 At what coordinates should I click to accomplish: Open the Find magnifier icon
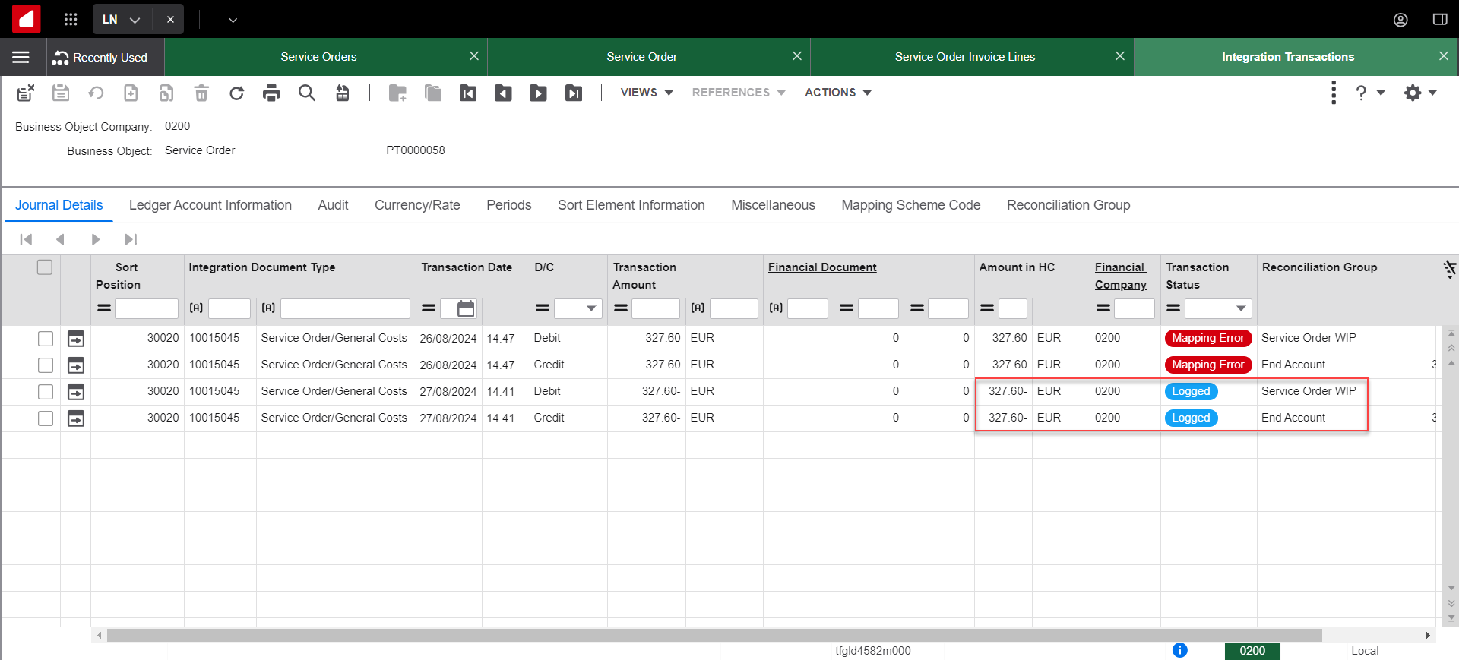306,93
